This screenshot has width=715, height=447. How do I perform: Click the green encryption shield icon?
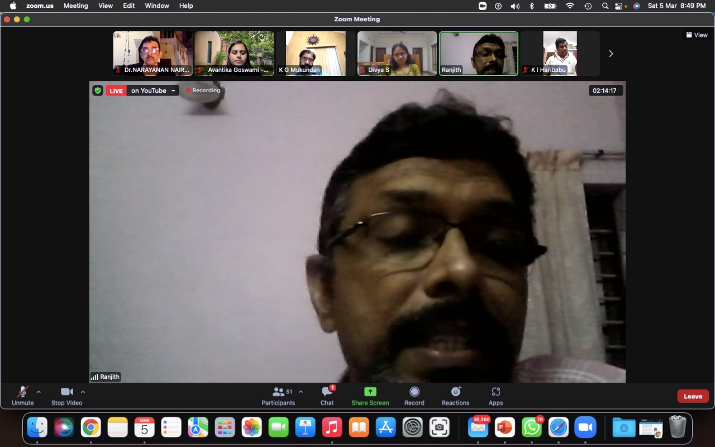[x=98, y=91]
